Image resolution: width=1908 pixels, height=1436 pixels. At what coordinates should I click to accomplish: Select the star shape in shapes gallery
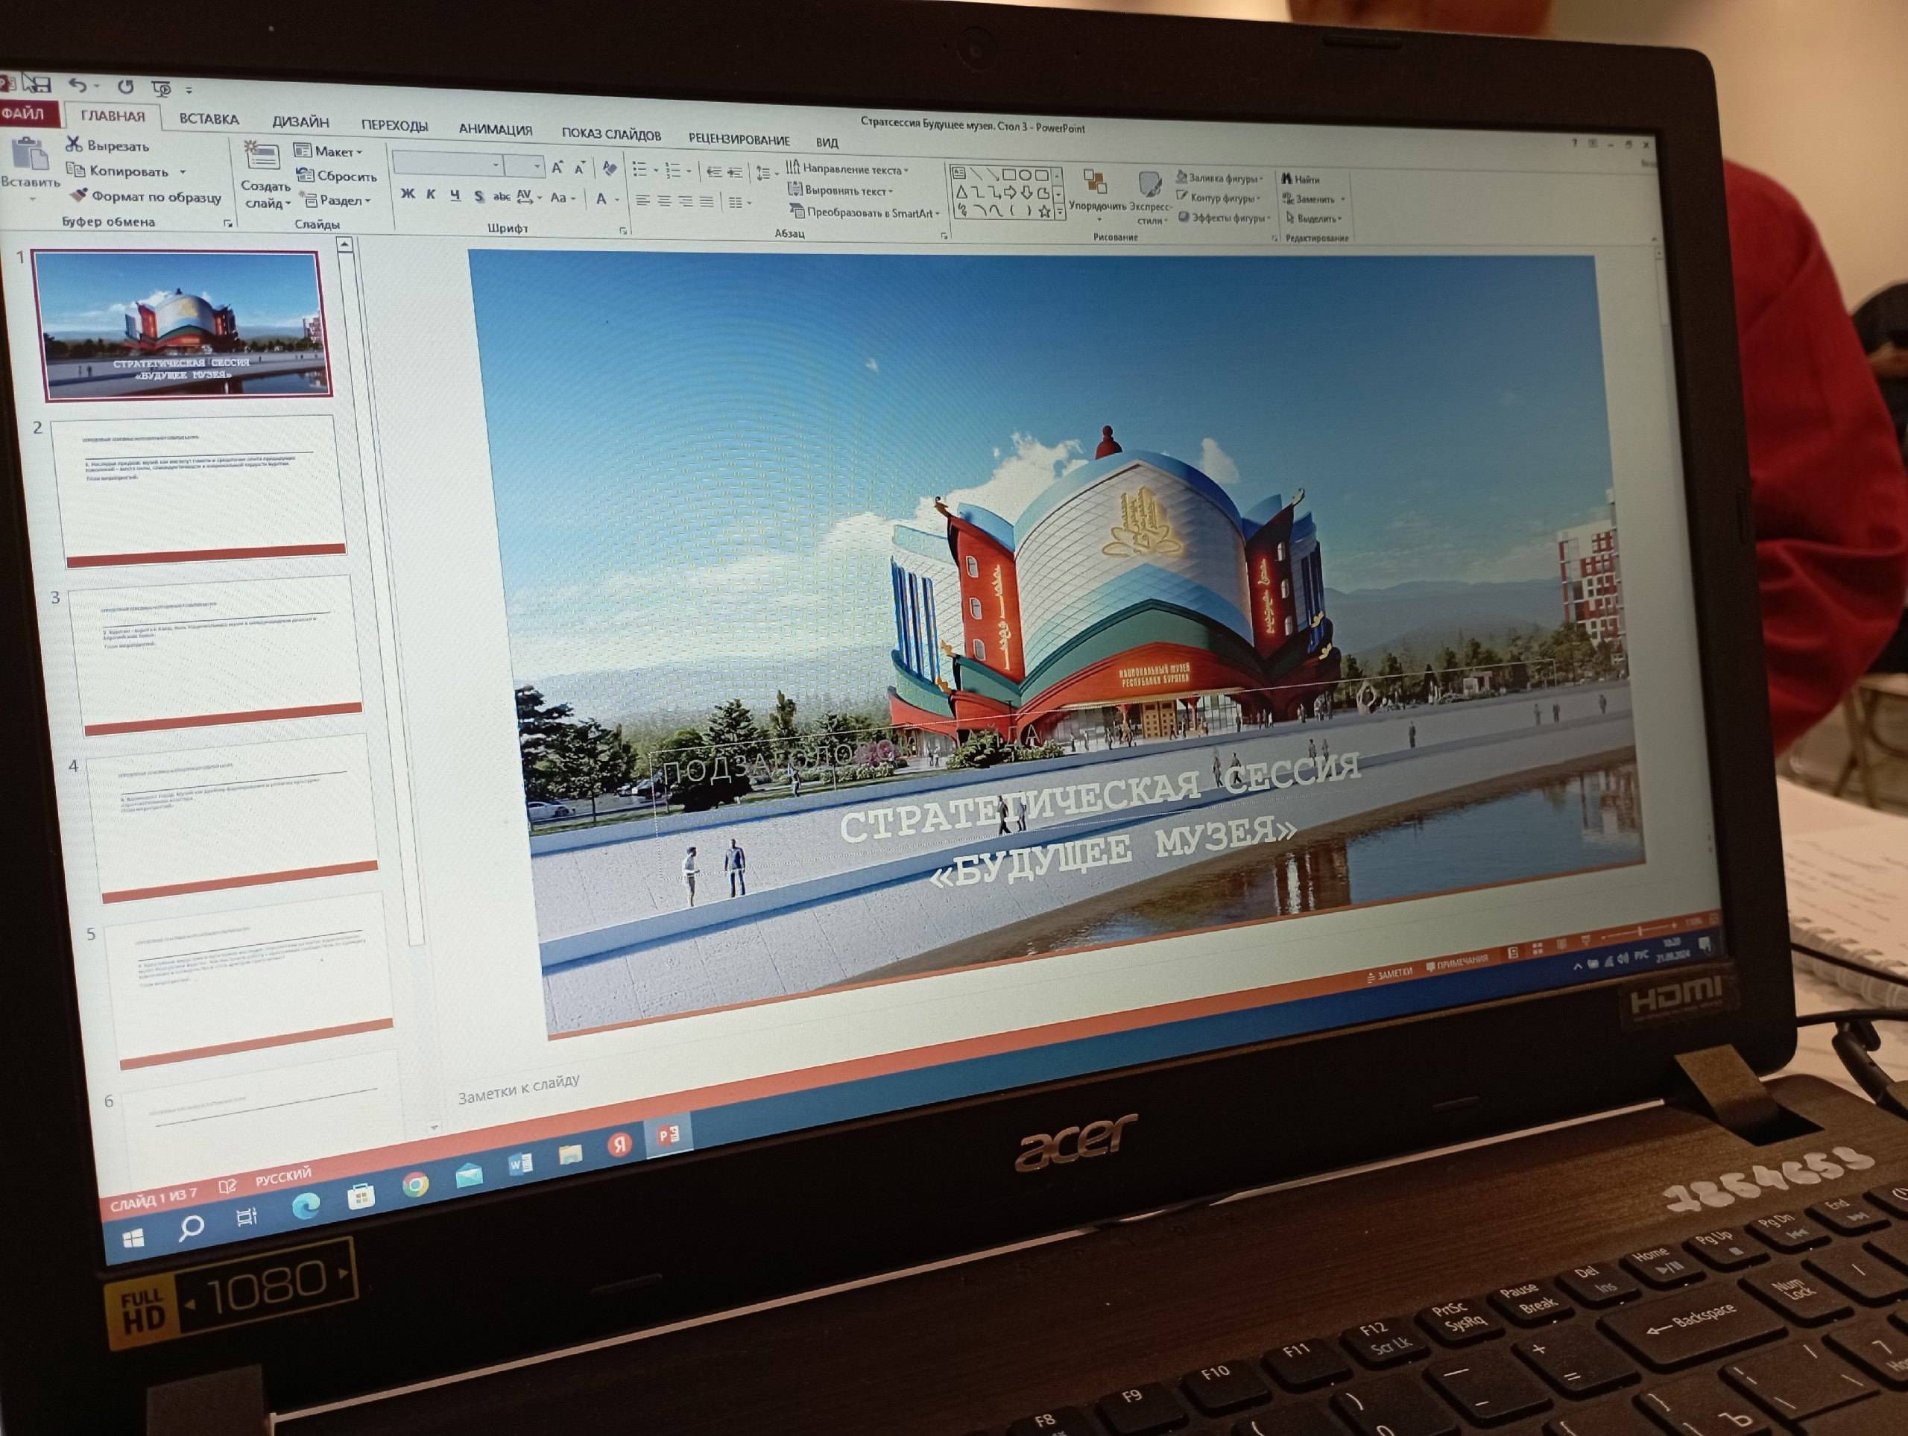click(1043, 212)
